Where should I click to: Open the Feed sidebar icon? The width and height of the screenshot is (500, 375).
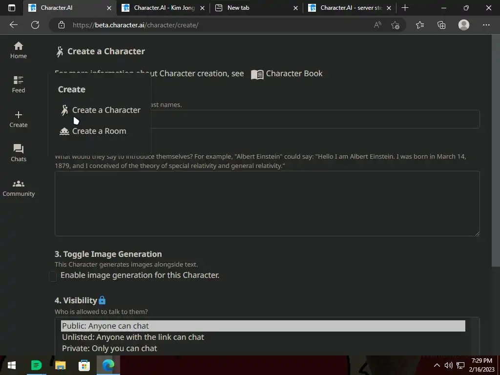click(19, 84)
